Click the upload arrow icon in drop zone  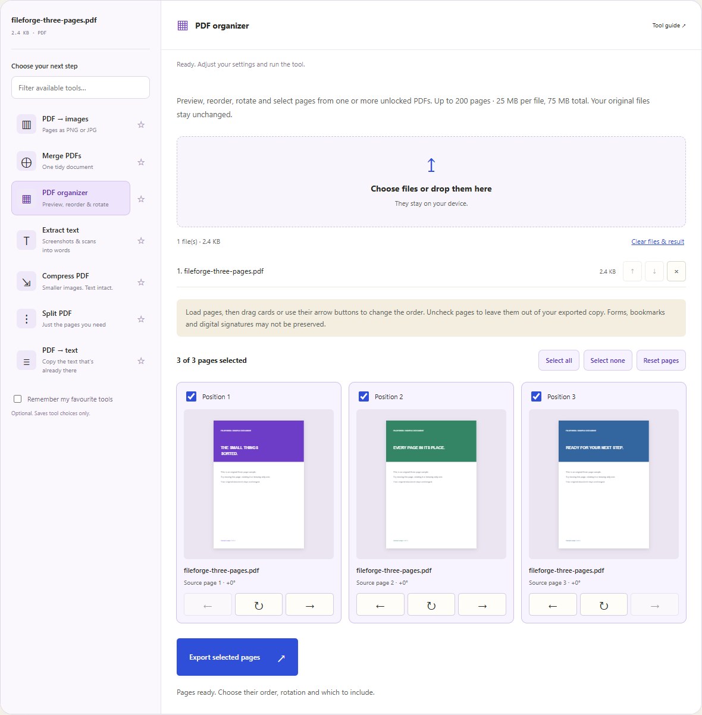click(x=431, y=165)
